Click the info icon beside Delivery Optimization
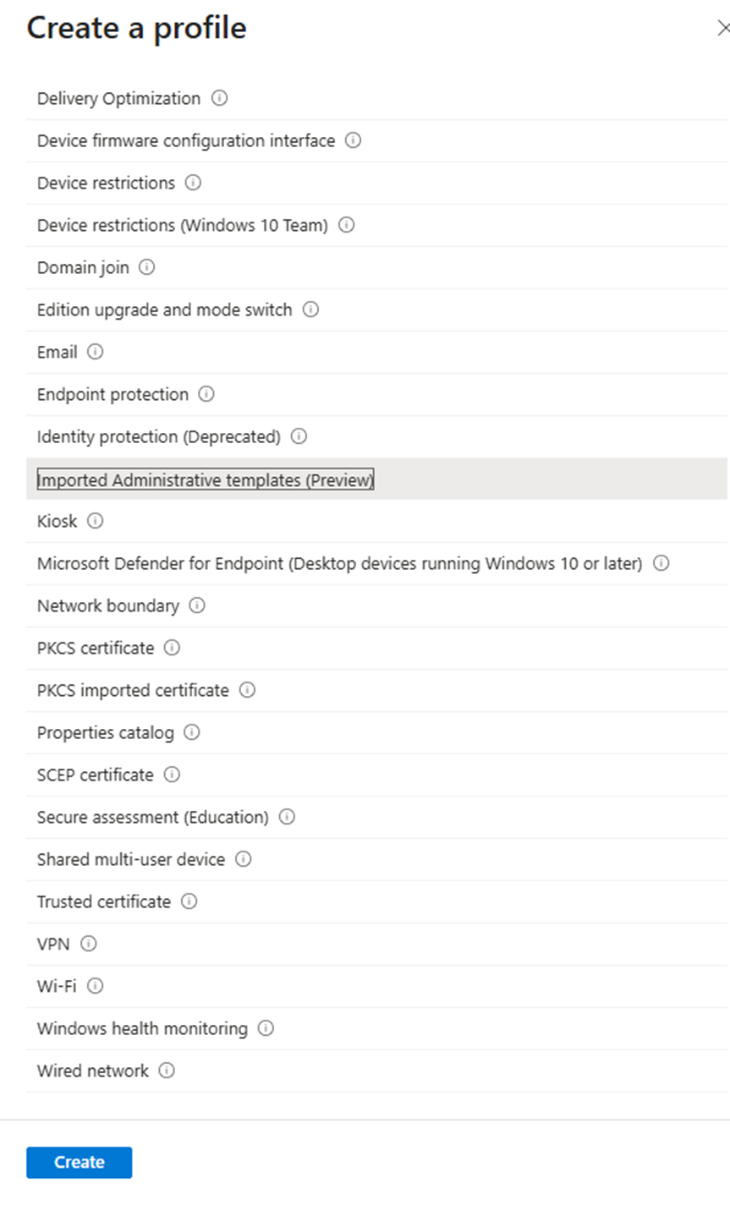Screen dimensions: 730x1205 click(x=219, y=98)
